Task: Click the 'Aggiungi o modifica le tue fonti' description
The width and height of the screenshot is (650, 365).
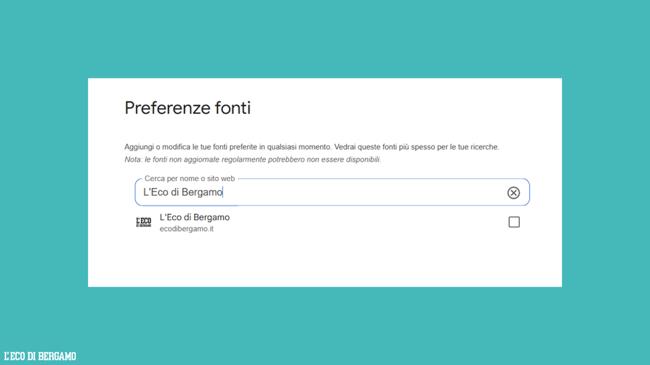Action: pos(312,147)
